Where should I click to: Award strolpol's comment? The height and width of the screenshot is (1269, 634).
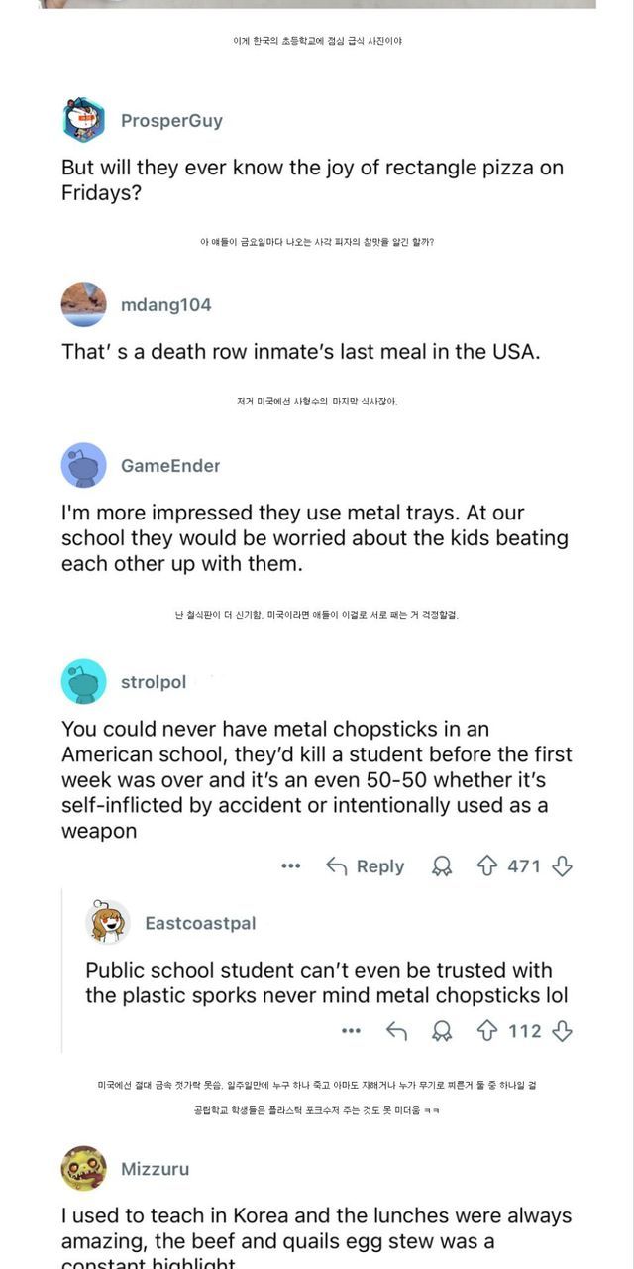(x=442, y=866)
